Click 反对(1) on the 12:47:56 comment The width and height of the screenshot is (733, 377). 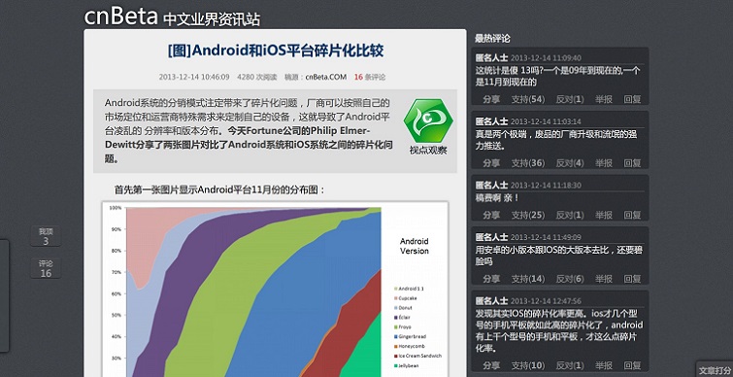coord(570,365)
